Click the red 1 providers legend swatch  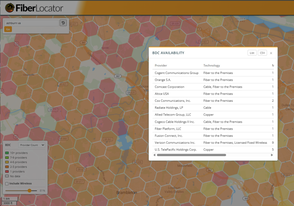7,172
